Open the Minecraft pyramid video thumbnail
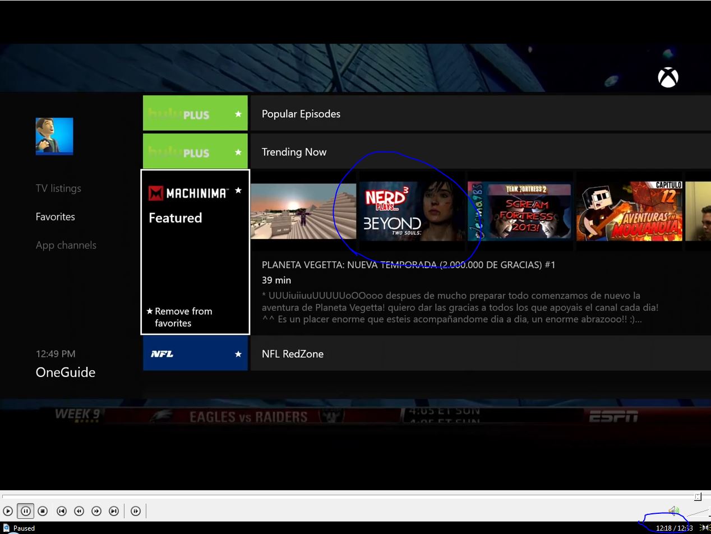This screenshot has width=711, height=534. pos(303,211)
